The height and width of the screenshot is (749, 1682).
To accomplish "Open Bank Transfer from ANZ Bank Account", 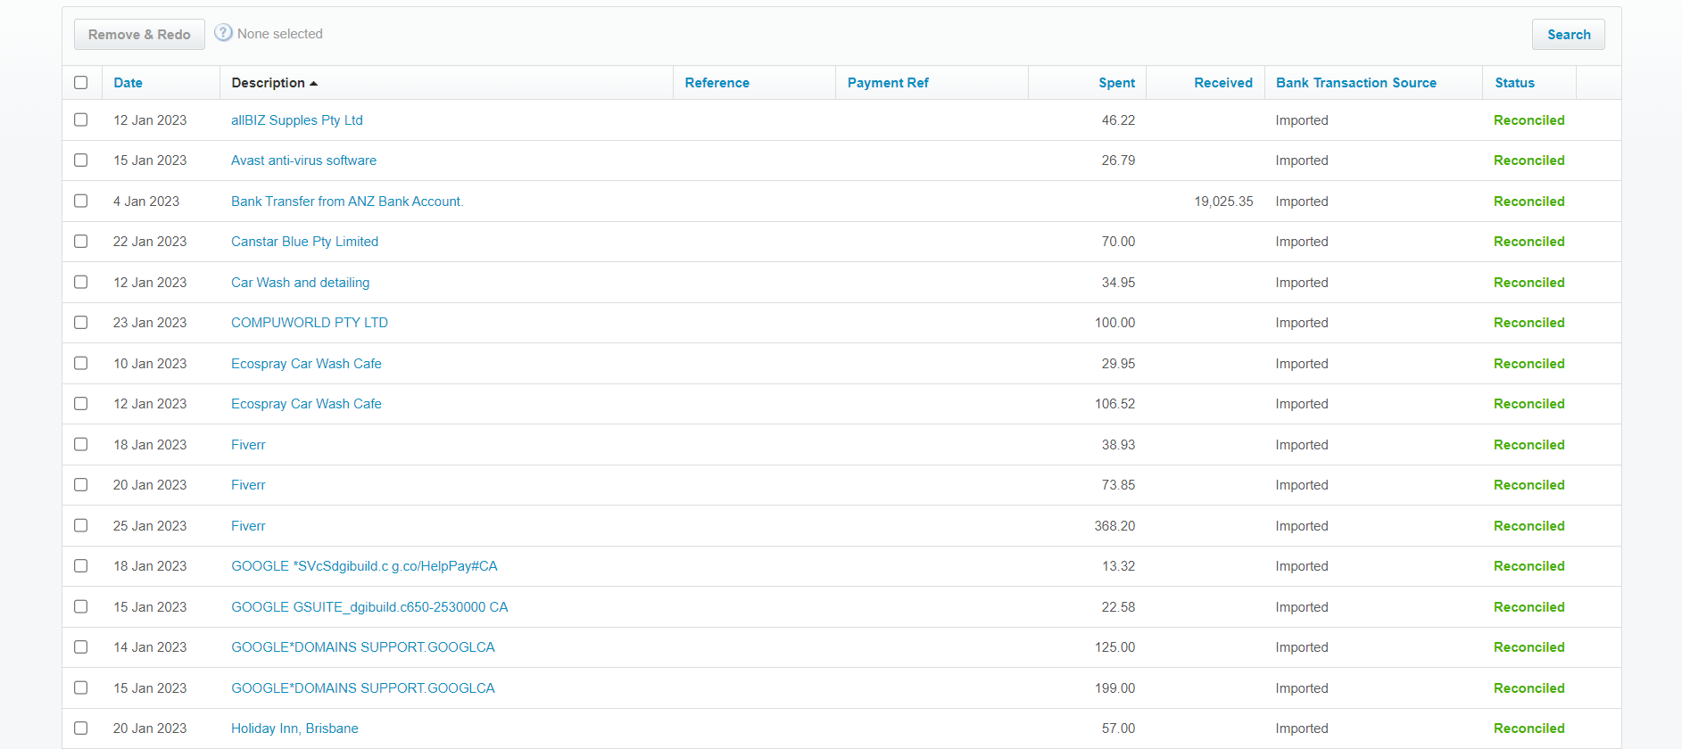I will [x=347, y=202].
